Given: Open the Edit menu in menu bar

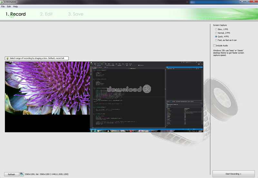Looking at the screenshot, I should click(9, 6).
